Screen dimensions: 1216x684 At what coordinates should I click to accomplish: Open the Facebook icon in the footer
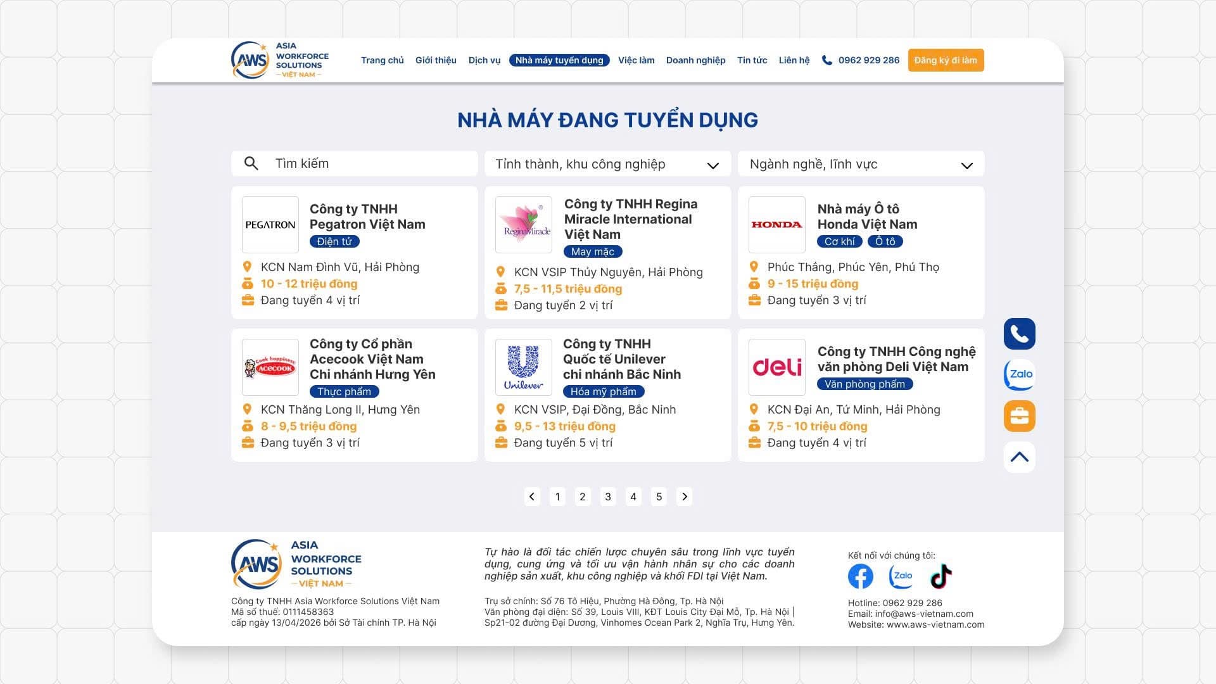click(x=860, y=576)
